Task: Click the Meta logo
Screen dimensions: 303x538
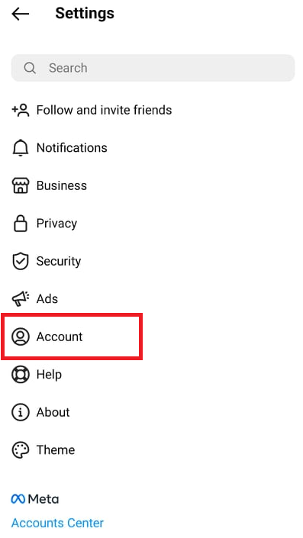Action: (35, 499)
